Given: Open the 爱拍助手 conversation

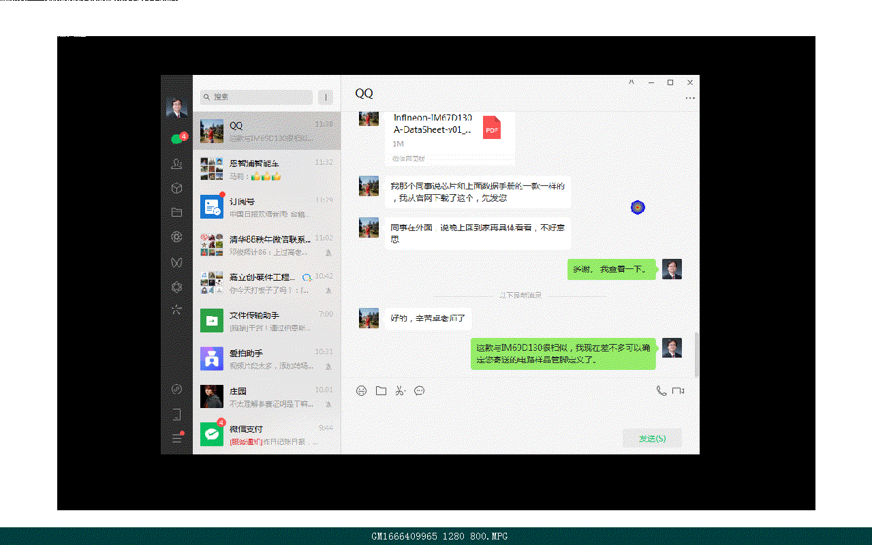Looking at the screenshot, I should click(x=266, y=358).
